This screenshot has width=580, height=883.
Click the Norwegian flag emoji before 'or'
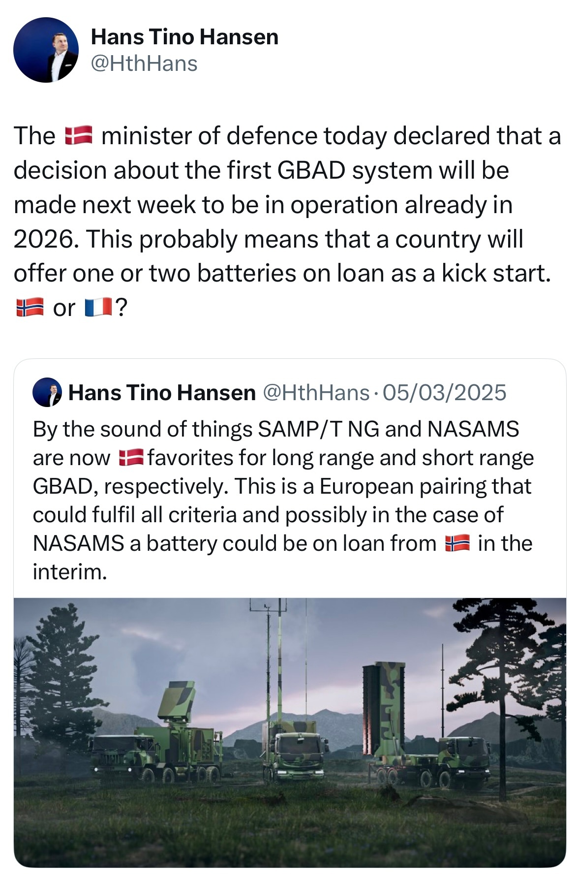(x=30, y=308)
